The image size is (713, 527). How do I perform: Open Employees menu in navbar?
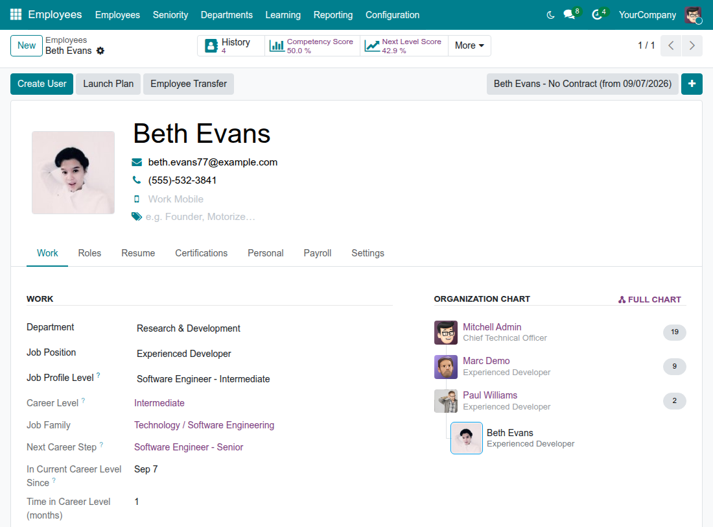click(117, 15)
